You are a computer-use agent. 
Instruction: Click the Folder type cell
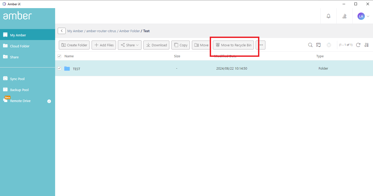(323, 69)
